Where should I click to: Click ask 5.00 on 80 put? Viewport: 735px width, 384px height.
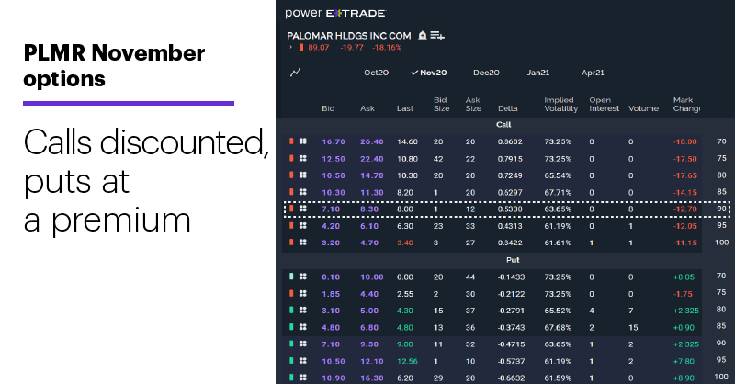[x=369, y=311]
